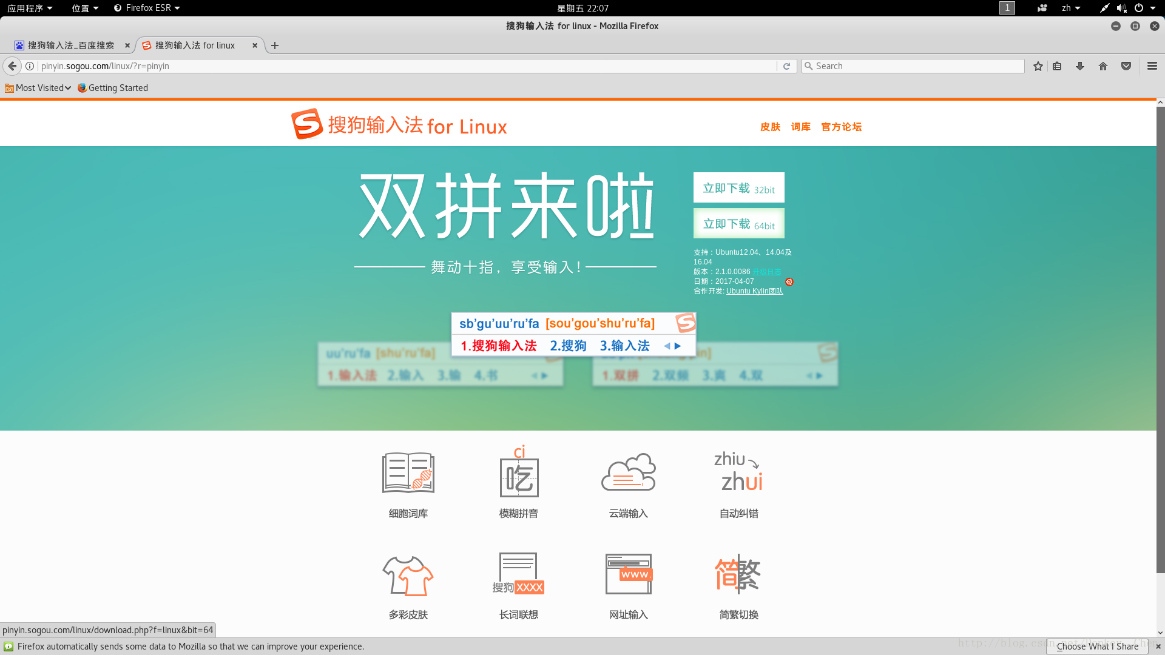Dismiss the Firefox data notification bar
The width and height of the screenshot is (1165, 655).
click(x=1158, y=647)
